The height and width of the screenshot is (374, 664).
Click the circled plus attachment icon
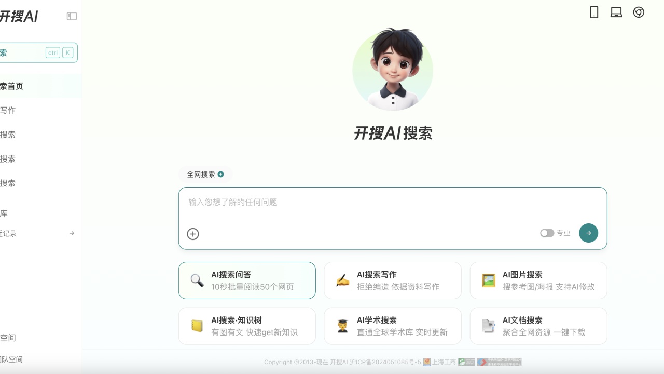tap(193, 234)
